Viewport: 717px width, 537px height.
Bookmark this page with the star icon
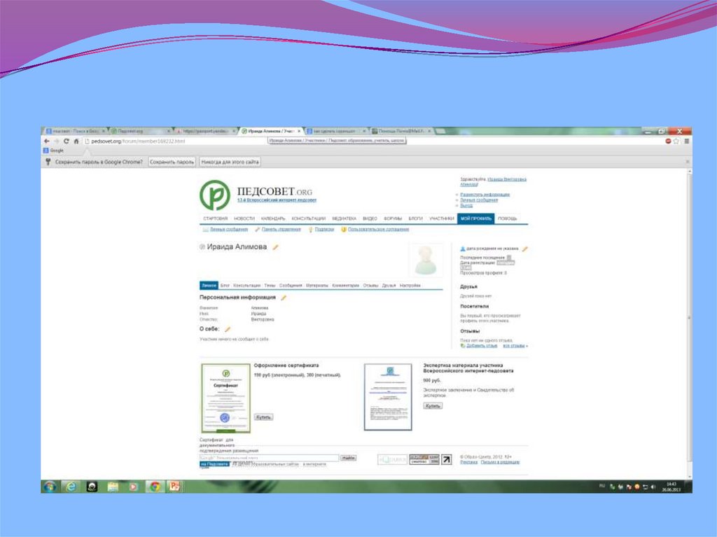(676, 141)
